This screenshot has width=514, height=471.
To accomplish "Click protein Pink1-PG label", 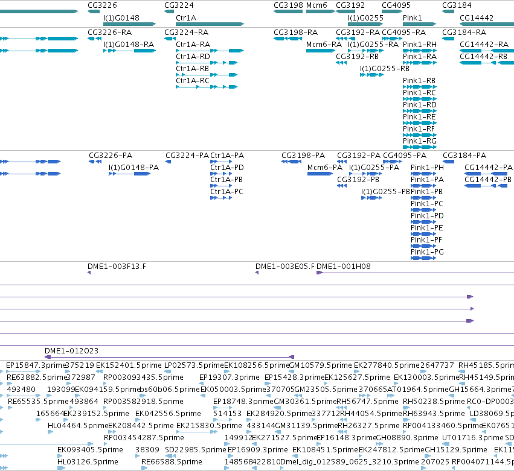I will pos(427,251).
